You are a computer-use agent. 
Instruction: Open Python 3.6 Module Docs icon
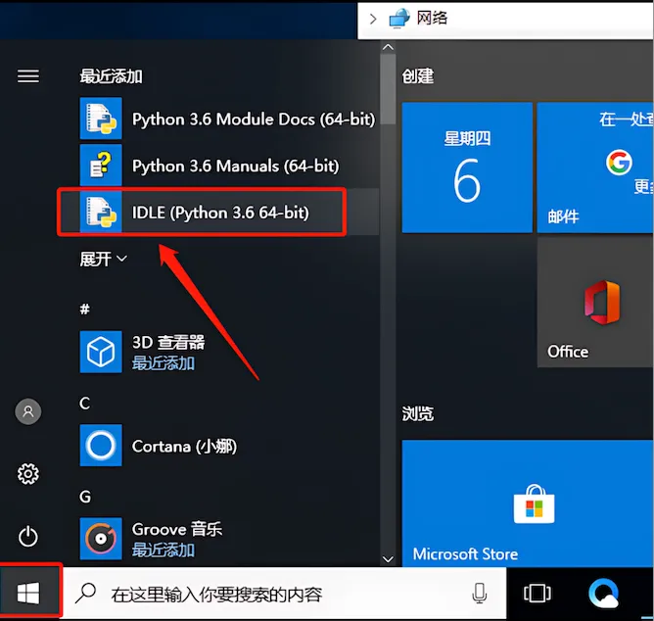[x=101, y=119]
